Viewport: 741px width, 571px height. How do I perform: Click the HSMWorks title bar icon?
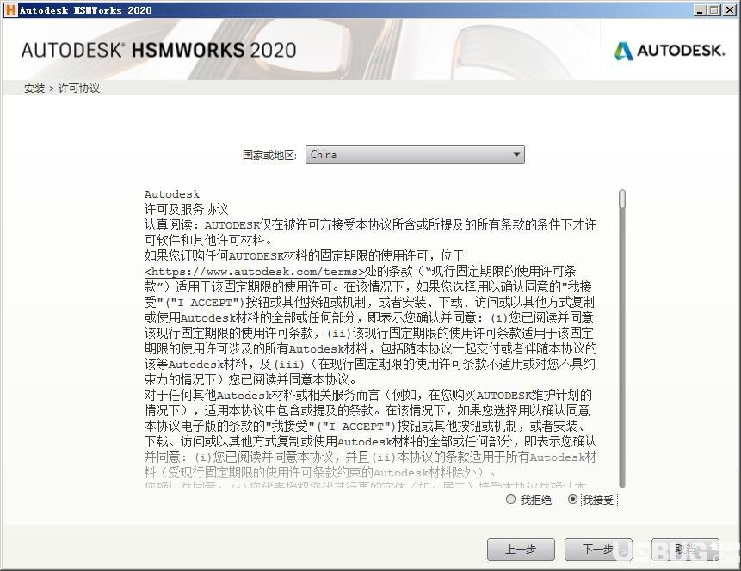[x=10, y=10]
